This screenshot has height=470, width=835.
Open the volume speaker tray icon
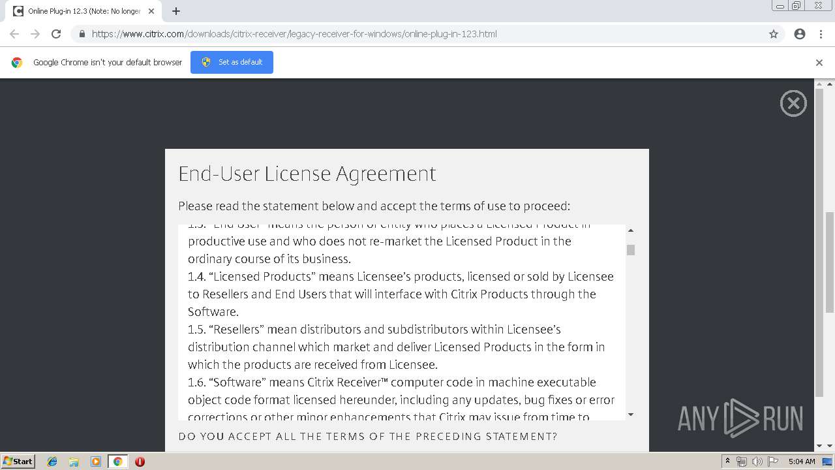point(757,462)
